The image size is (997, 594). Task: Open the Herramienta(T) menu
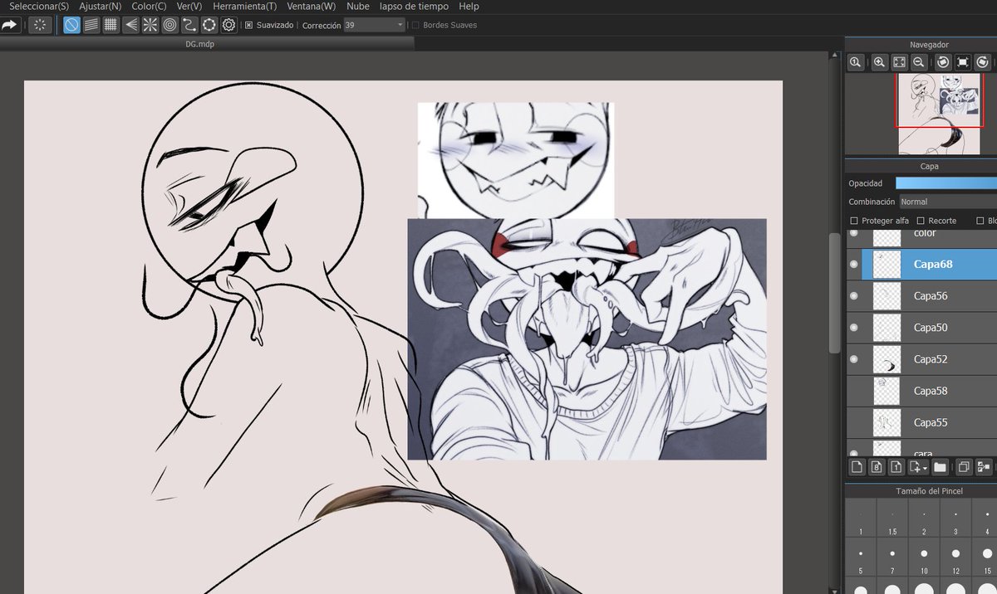245,6
